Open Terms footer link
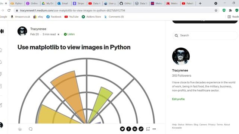The height and width of the screenshot is (134, 239). point(220,125)
